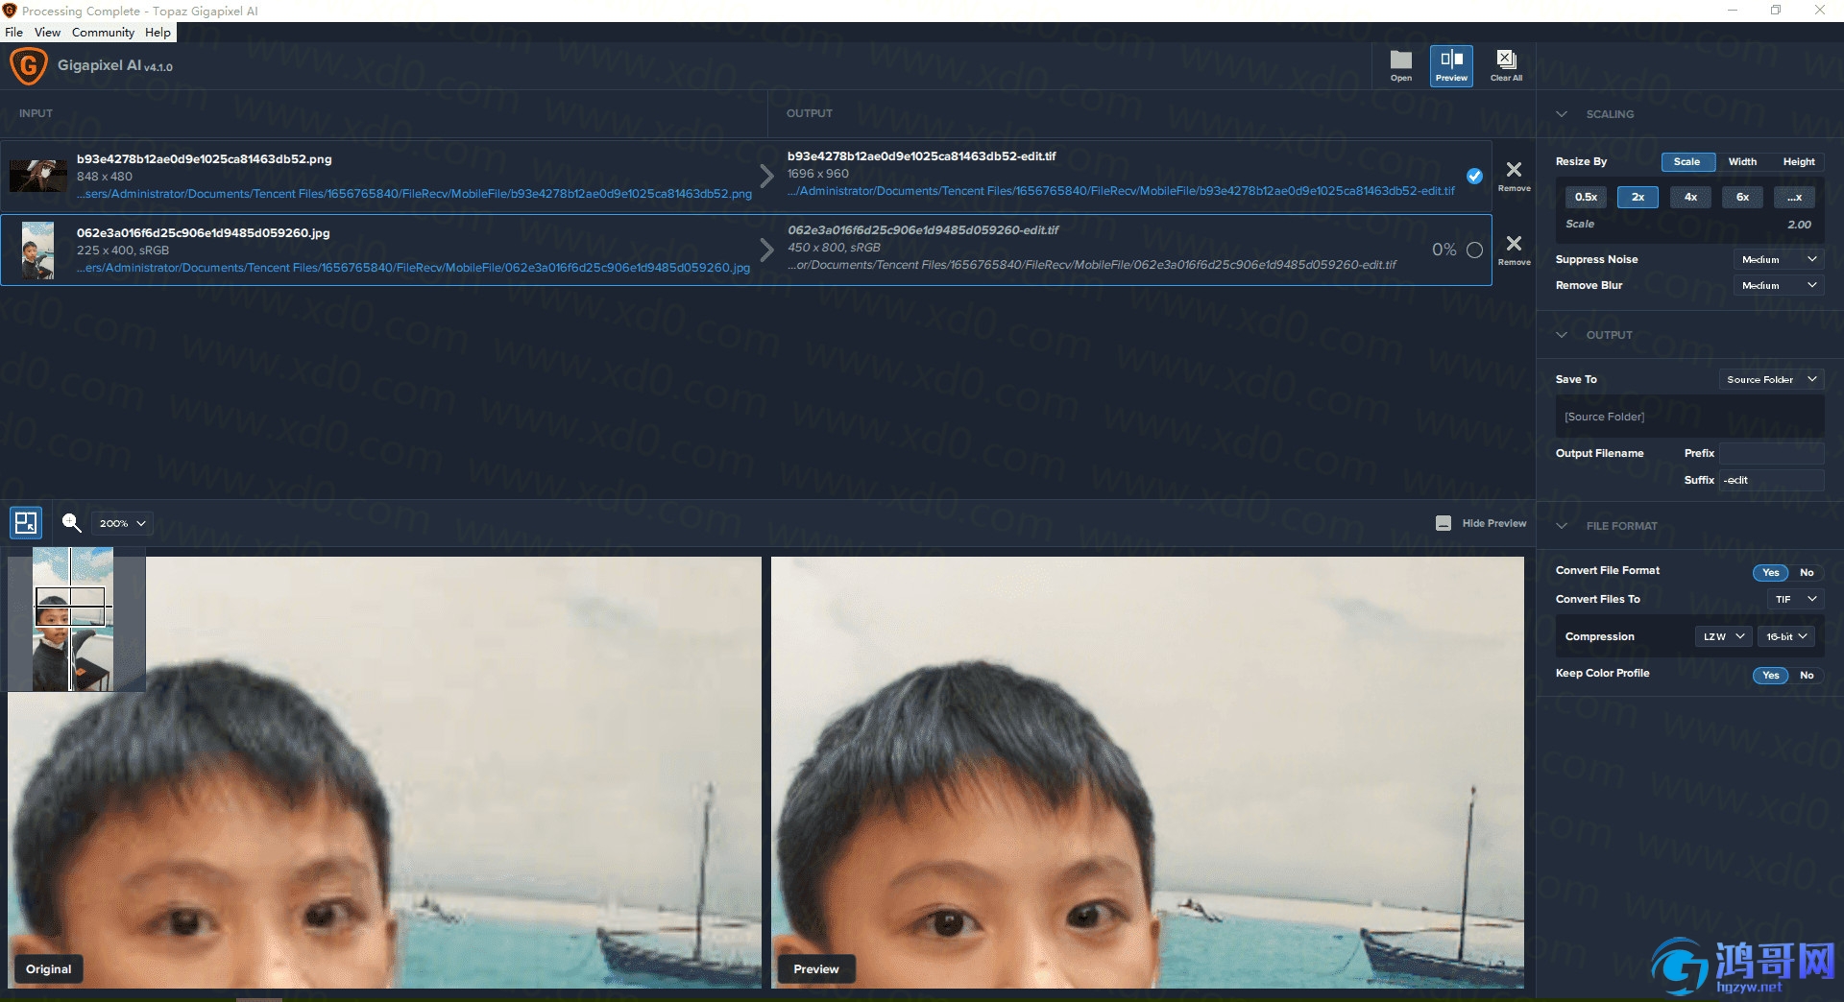Open the LZW compression dropdown
This screenshot has height=1002, width=1844.
1723,636
